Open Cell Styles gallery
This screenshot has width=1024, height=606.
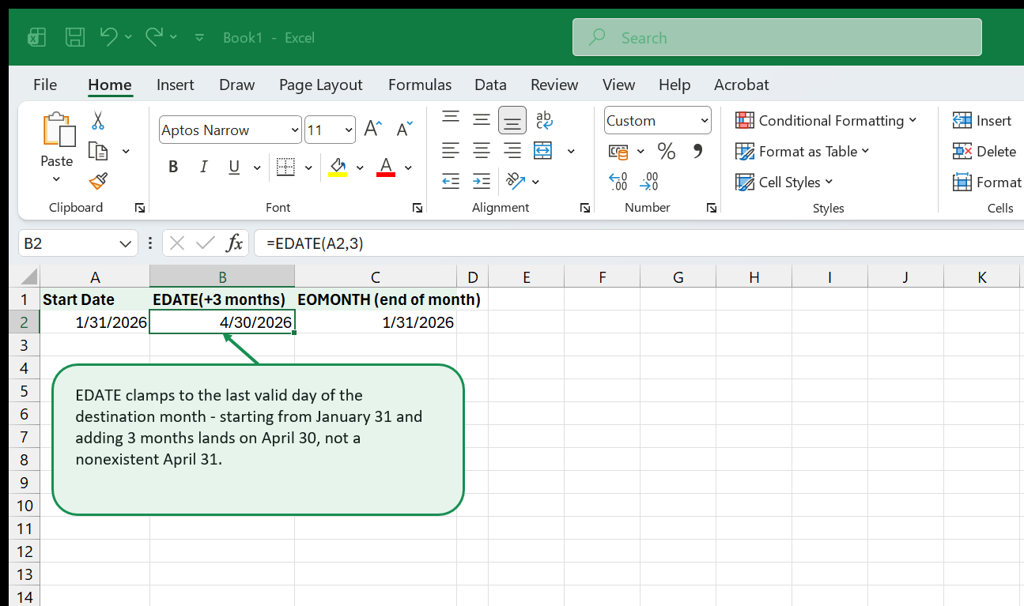pyautogui.click(x=784, y=182)
